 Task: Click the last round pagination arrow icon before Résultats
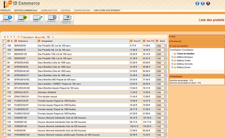point(21,37)
